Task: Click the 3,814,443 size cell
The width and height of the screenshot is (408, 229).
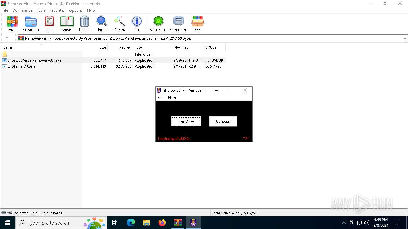Action: click(98, 66)
